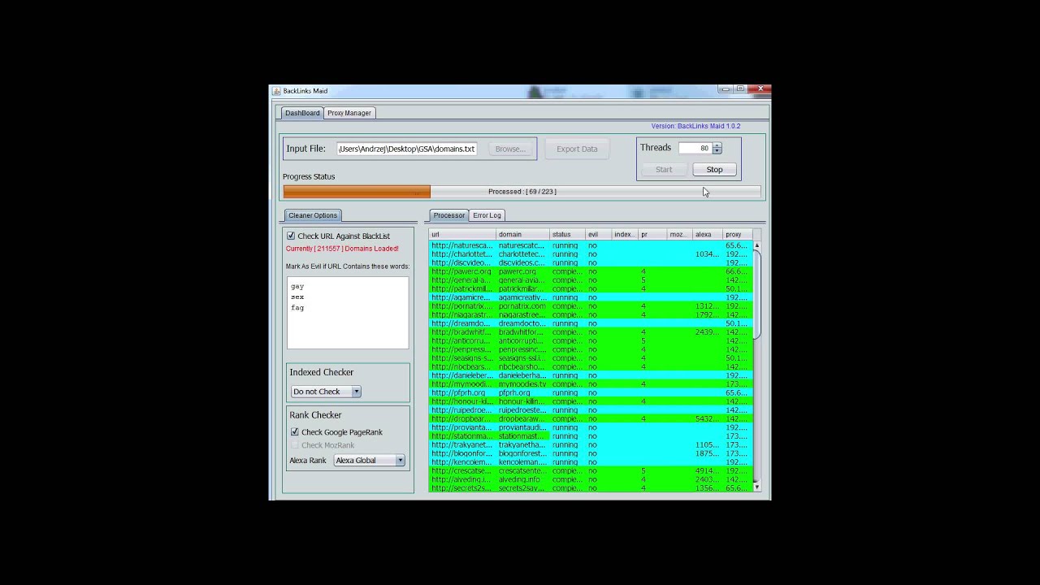The height and width of the screenshot is (585, 1040).
Task: Click the proxy column header
Action: tap(738, 235)
